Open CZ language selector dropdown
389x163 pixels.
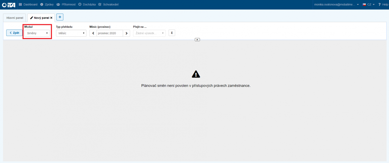click(369, 5)
